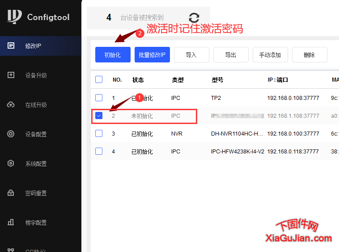
Task: Click IP cell 192.168.0.108:37777
Action: pyautogui.click(x=293, y=98)
